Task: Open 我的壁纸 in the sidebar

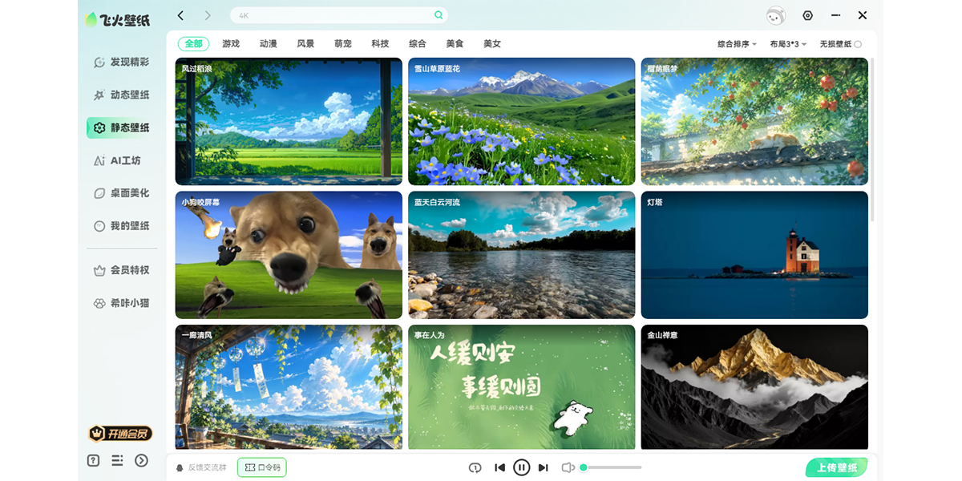Action: coord(122,226)
